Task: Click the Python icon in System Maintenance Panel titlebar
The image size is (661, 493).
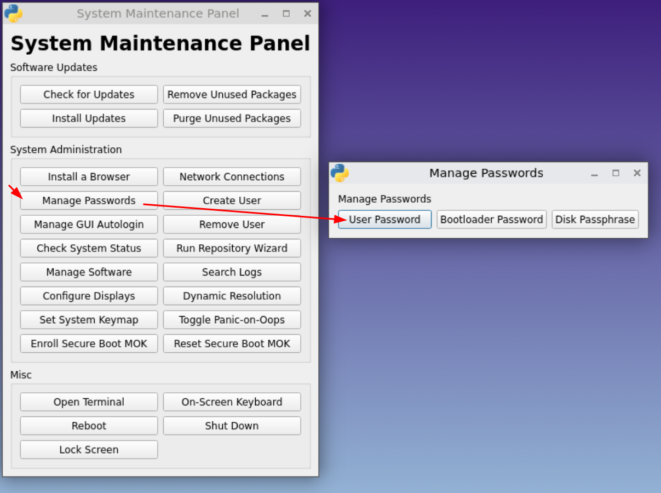Action: (13, 13)
